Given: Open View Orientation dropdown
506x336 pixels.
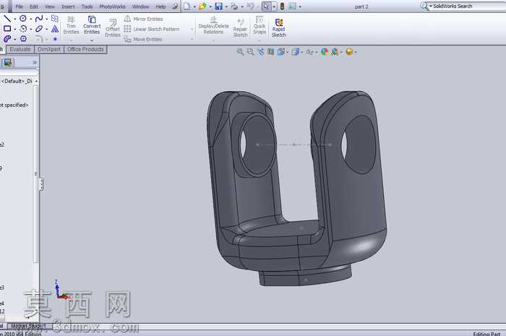Looking at the screenshot, I should pos(283,51).
